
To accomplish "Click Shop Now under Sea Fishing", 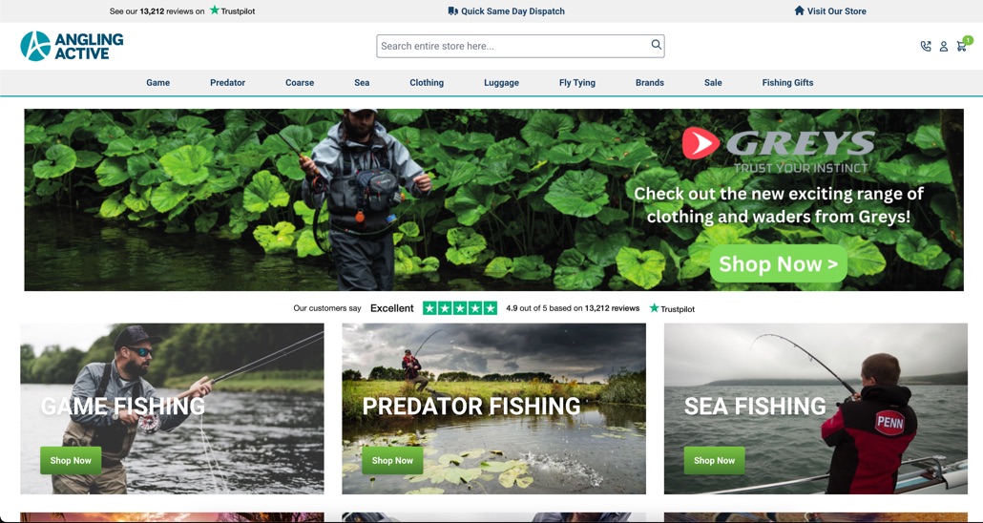I will (x=714, y=460).
